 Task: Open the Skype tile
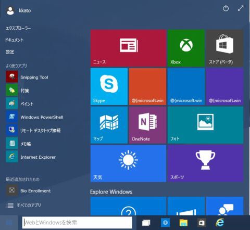(x=109, y=86)
